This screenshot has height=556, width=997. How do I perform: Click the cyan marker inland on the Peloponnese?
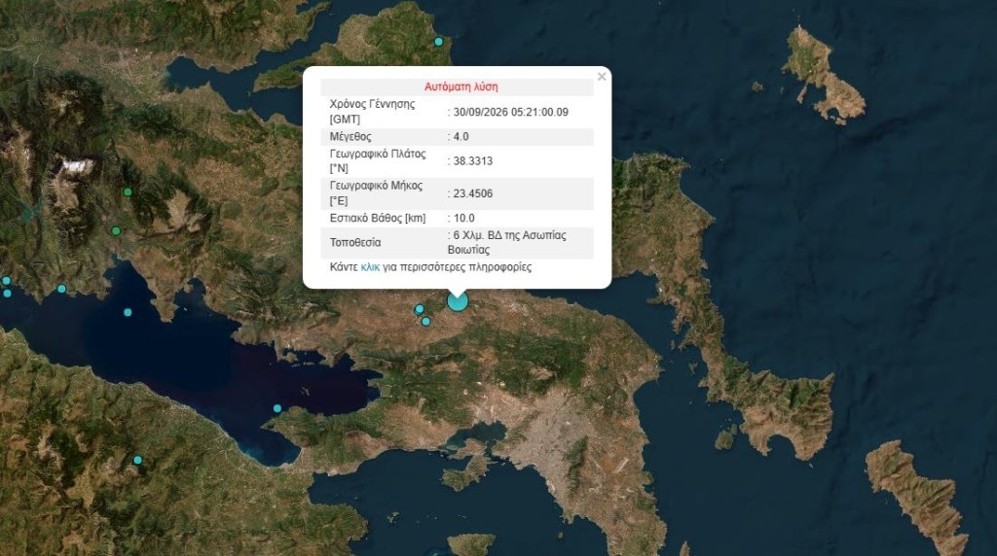pos(137,460)
